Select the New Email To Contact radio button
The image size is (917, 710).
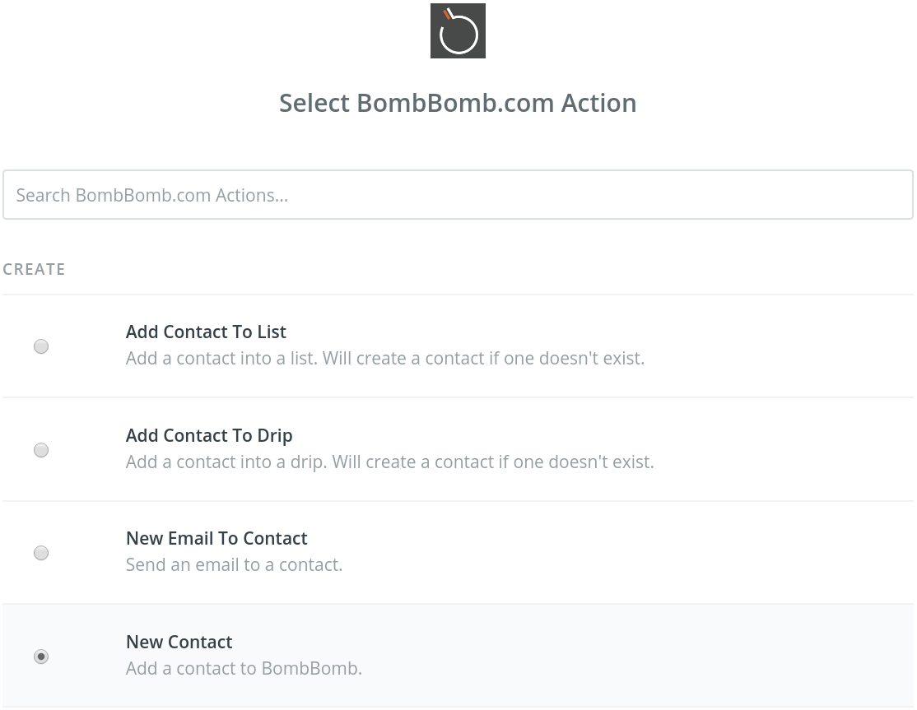(41, 553)
